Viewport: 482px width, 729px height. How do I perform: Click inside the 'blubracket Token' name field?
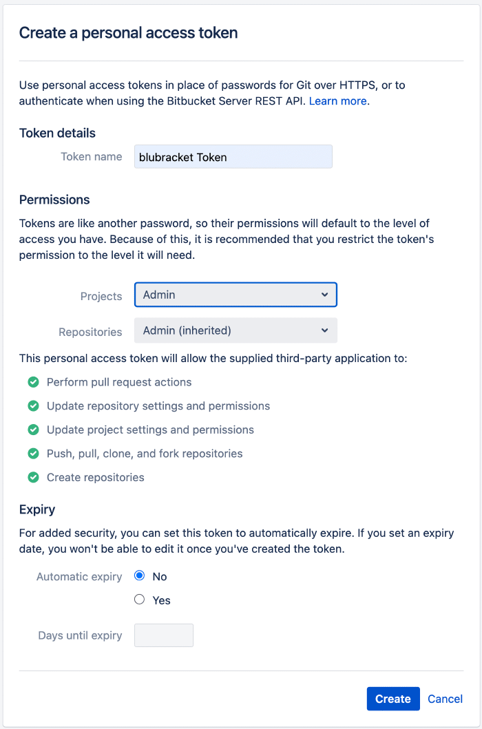[235, 156]
